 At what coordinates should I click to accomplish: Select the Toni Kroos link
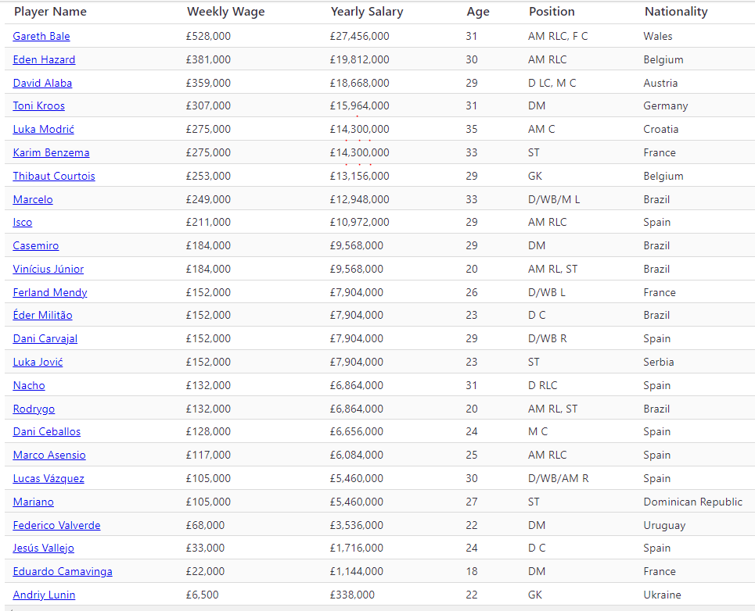[x=38, y=105]
